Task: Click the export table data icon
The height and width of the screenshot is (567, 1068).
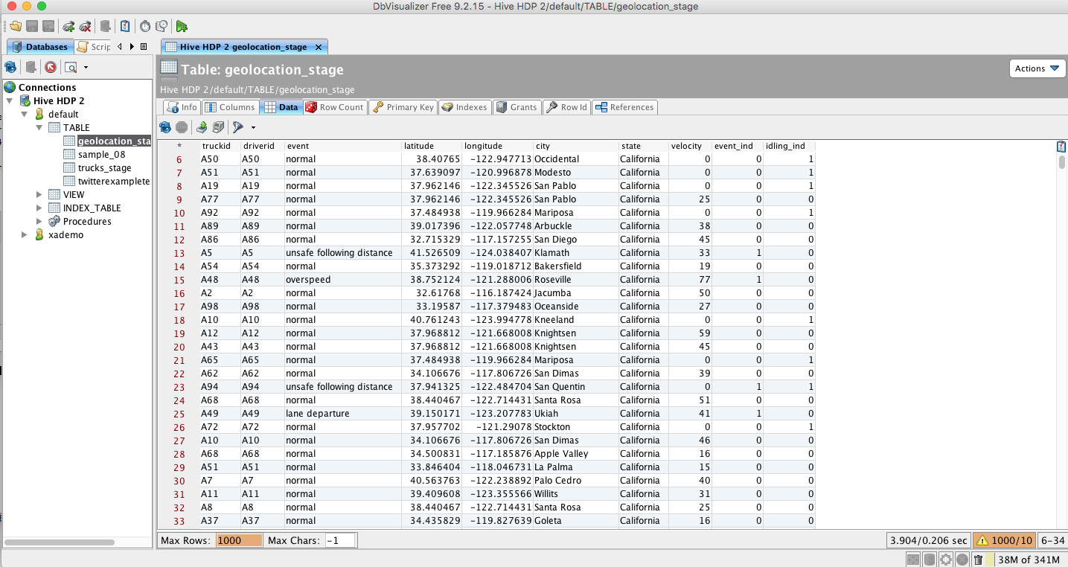Action: pos(202,128)
